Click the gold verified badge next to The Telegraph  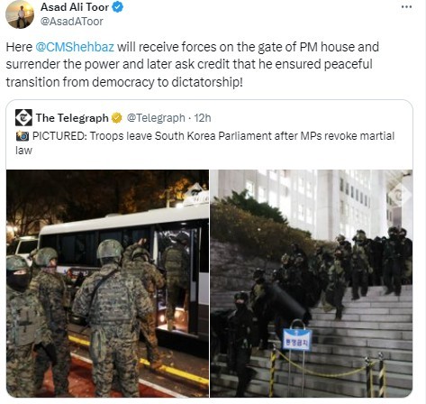coord(117,118)
